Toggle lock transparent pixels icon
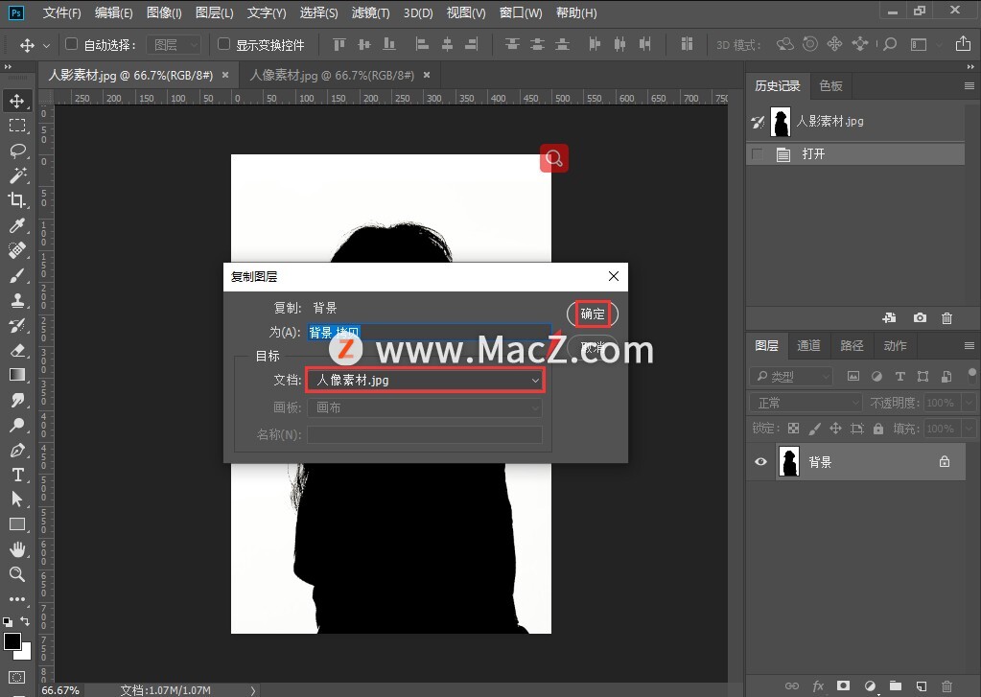This screenshot has width=981, height=697. coord(793,429)
